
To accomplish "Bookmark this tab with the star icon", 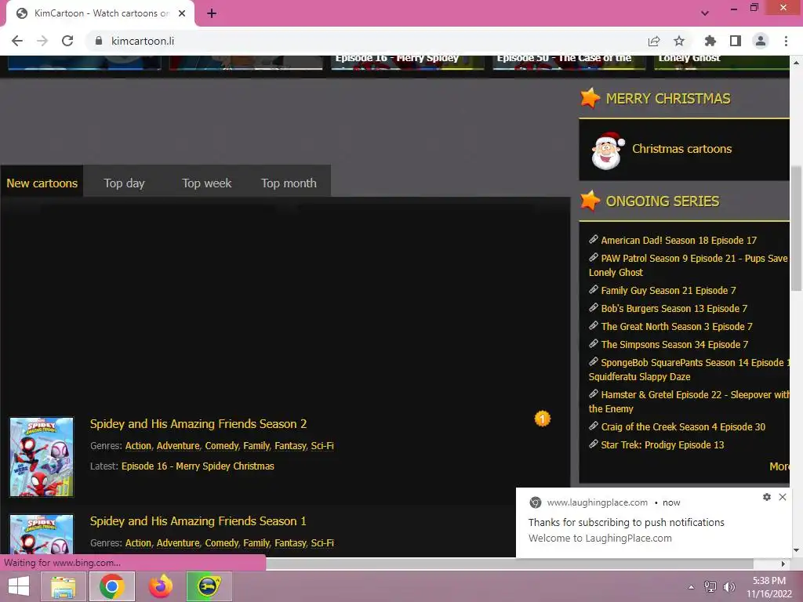I will coord(679,41).
